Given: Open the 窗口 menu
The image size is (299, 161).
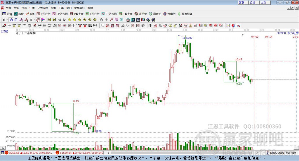Looking at the screenshot, I should point(69,8).
